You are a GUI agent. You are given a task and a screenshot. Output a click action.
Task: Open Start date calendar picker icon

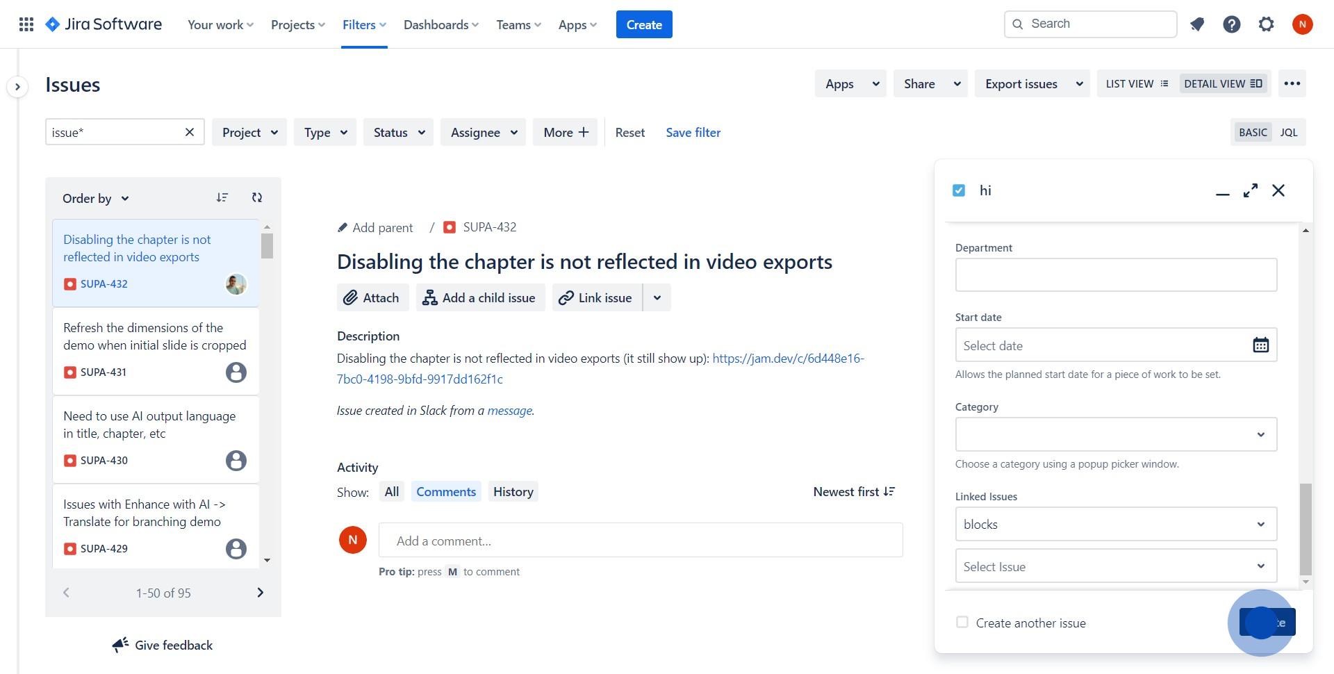1260,345
